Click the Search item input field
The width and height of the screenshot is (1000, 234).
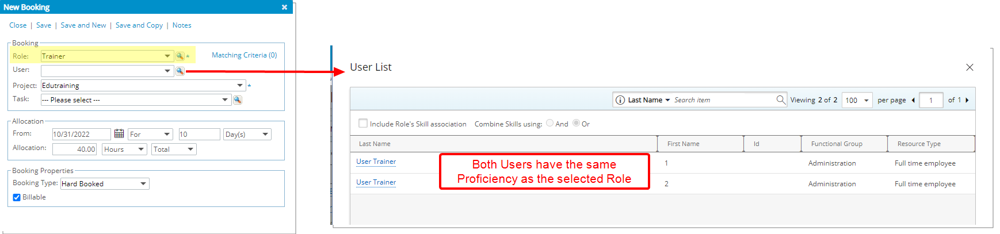click(x=724, y=100)
